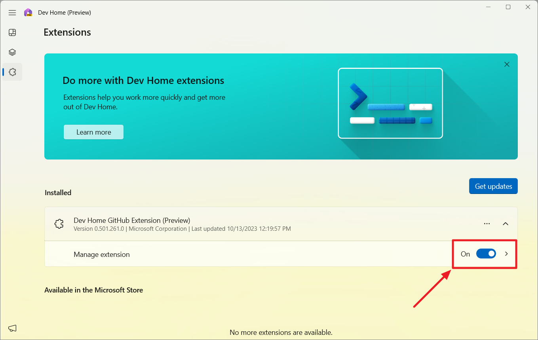Click the GitHub Extension puzzle piece icon
Screen dimensions: 538x340
click(x=59, y=224)
